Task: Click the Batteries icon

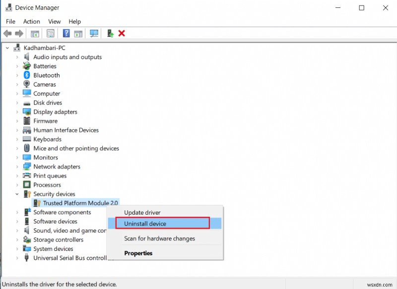Action: pos(27,66)
